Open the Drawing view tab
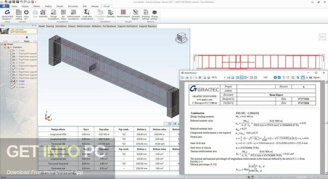Viewport: 328px width, 179px height. pos(50,26)
